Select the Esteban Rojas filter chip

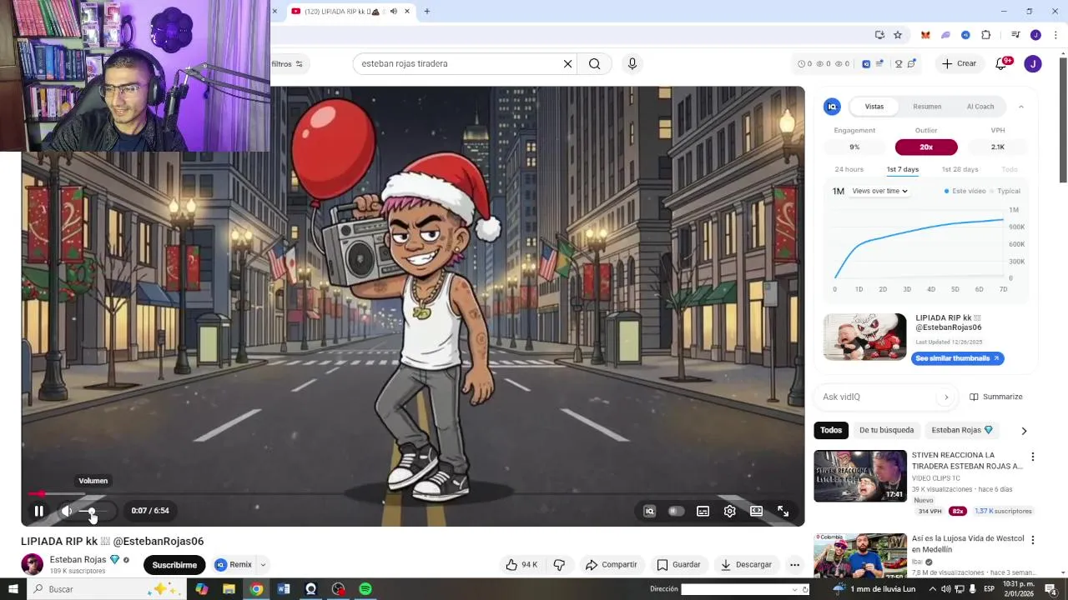coord(962,430)
